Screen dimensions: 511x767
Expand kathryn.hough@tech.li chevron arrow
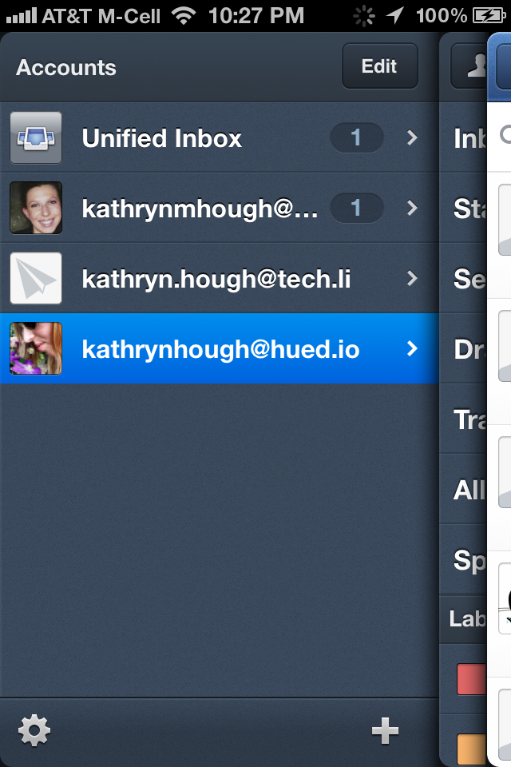[x=412, y=278]
